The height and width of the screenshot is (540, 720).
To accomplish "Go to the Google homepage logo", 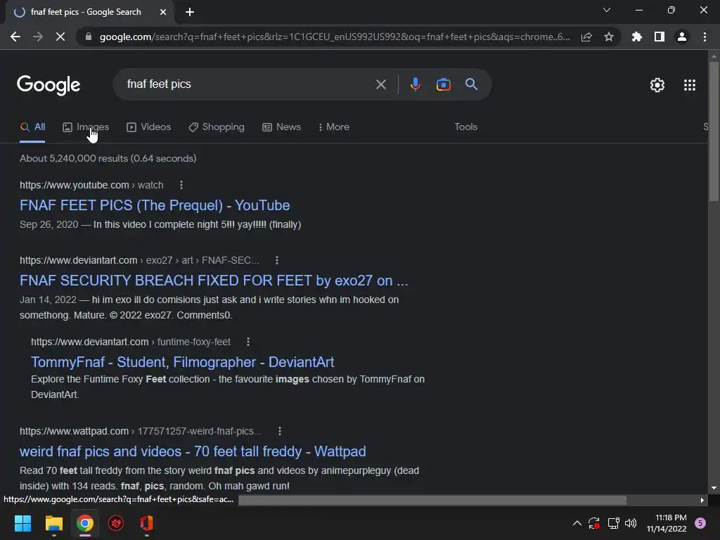I will 49,85.
